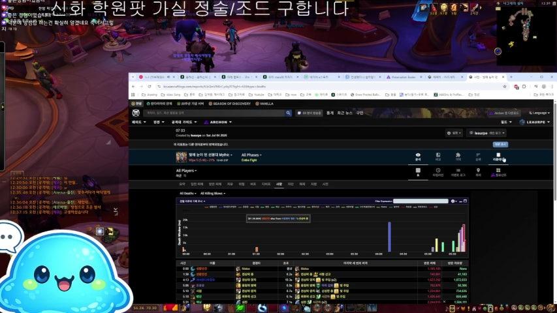Switch to the 치유 healing tab
557x313 pixels.
[x=230, y=184]
